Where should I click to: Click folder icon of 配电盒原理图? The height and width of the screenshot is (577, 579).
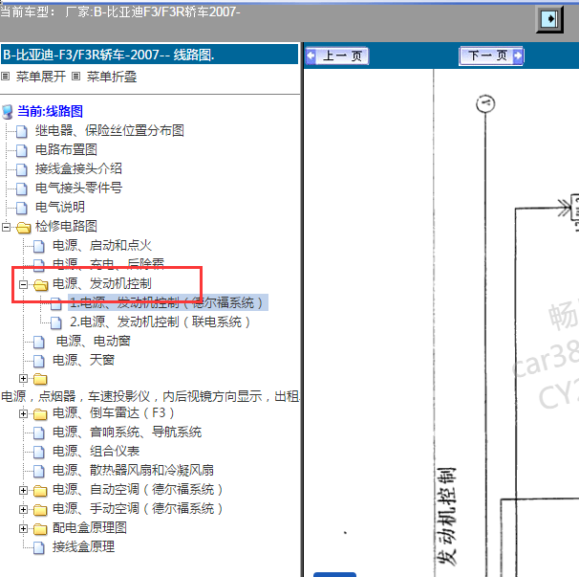pos(41,529)
